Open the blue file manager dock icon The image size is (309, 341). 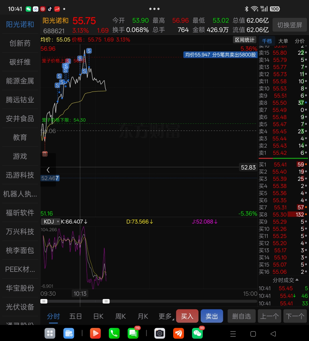(68, 334)
